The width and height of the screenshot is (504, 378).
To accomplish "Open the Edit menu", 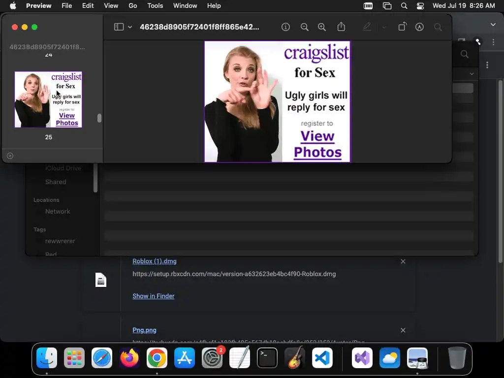I will click(x=88, y=5).
